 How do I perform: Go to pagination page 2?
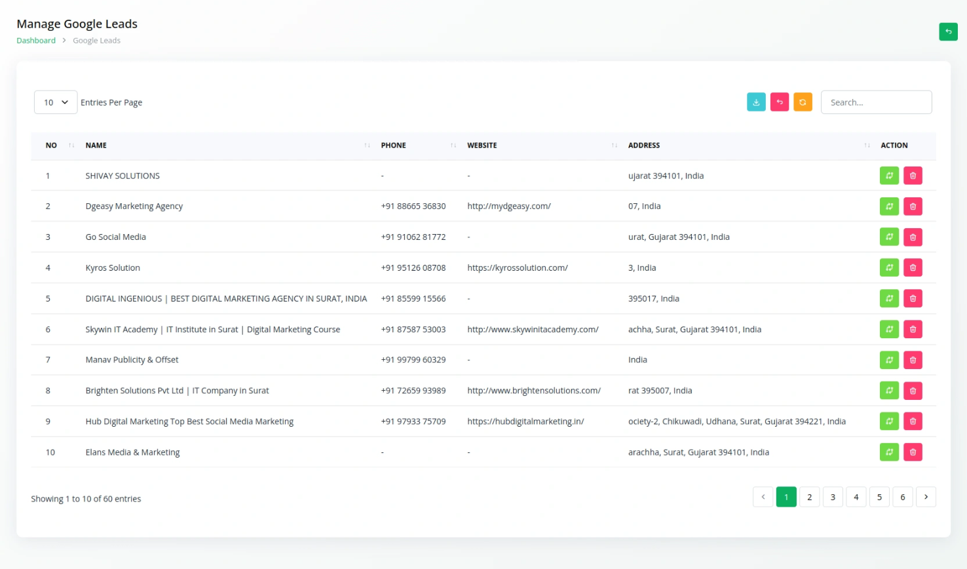click(x=810, y=497)
